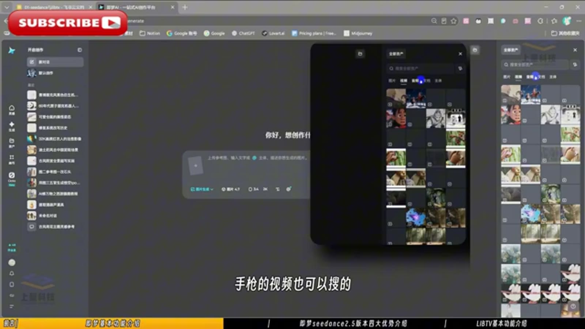Image resolution: width=585 pixels, height=329 pixels.
Task: Open a new browser tab with the plus
Action: click(x=185, y=7)
